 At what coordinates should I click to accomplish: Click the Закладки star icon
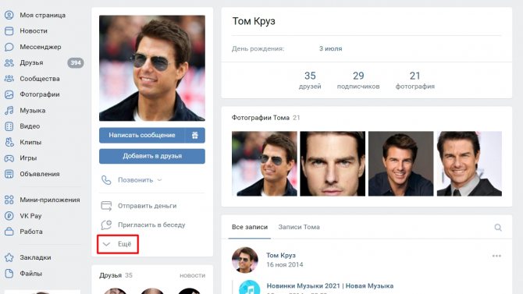[x=9, y=257]
